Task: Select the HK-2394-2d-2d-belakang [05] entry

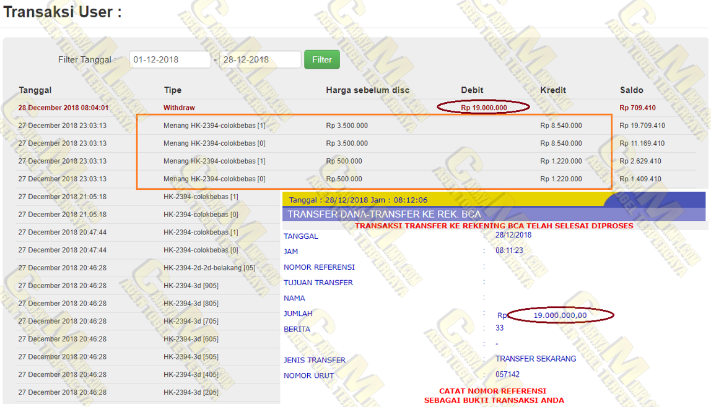Action: pyautogui.click(x=209, y=268)
